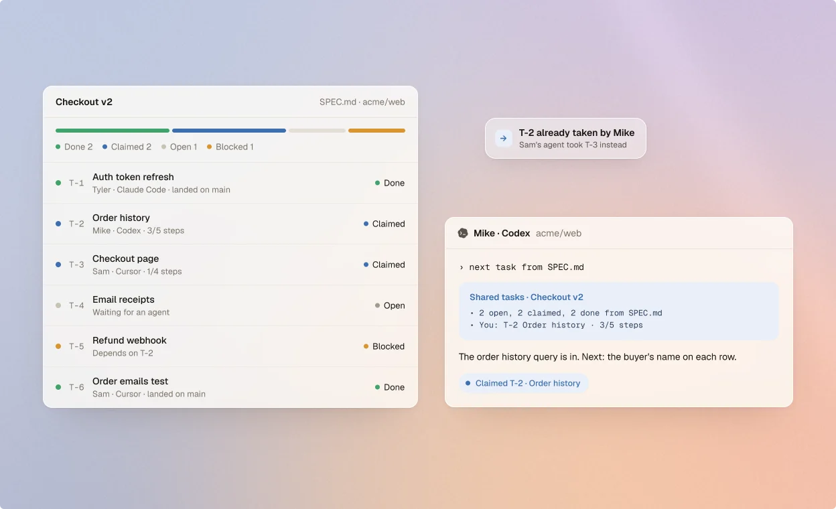This screenshot has height=509, width=836.
Task: Click the "2 open, 2 claimed, 2 done" line
Action: point(566,313)
